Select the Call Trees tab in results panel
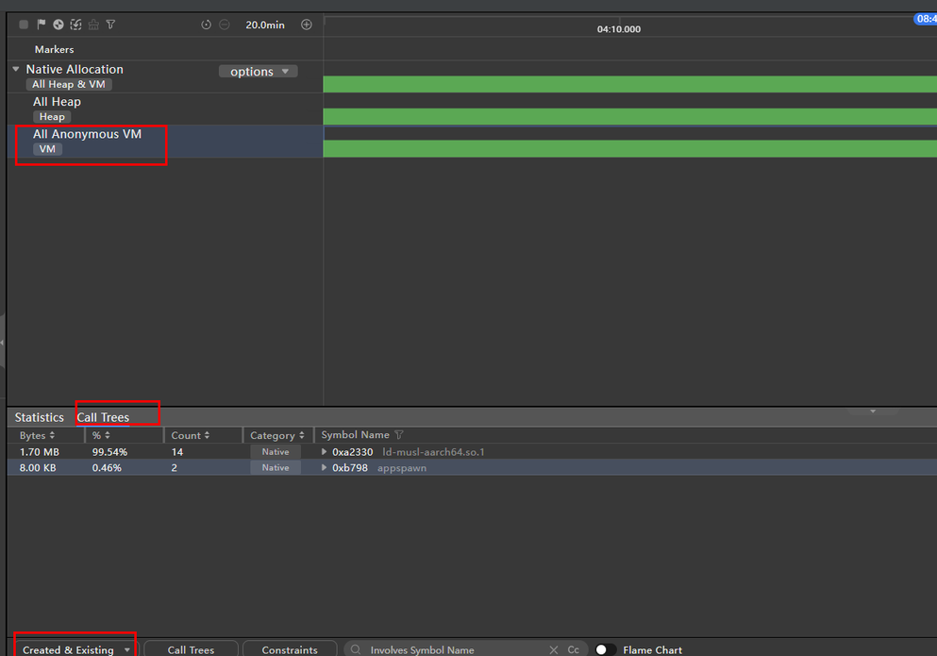The height and width of the screenshot is (656, 937). coord(103,417)
